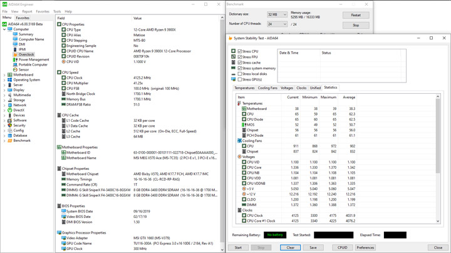Image resolution: width=451 pixels, height=253 pixels.
Task: Open the File menu
Action: (x=5, y=11)
